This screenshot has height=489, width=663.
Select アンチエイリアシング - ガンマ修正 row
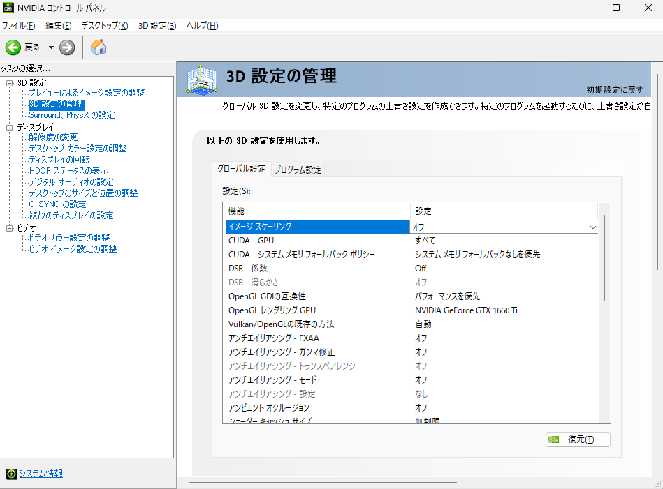tap(412, 352)
